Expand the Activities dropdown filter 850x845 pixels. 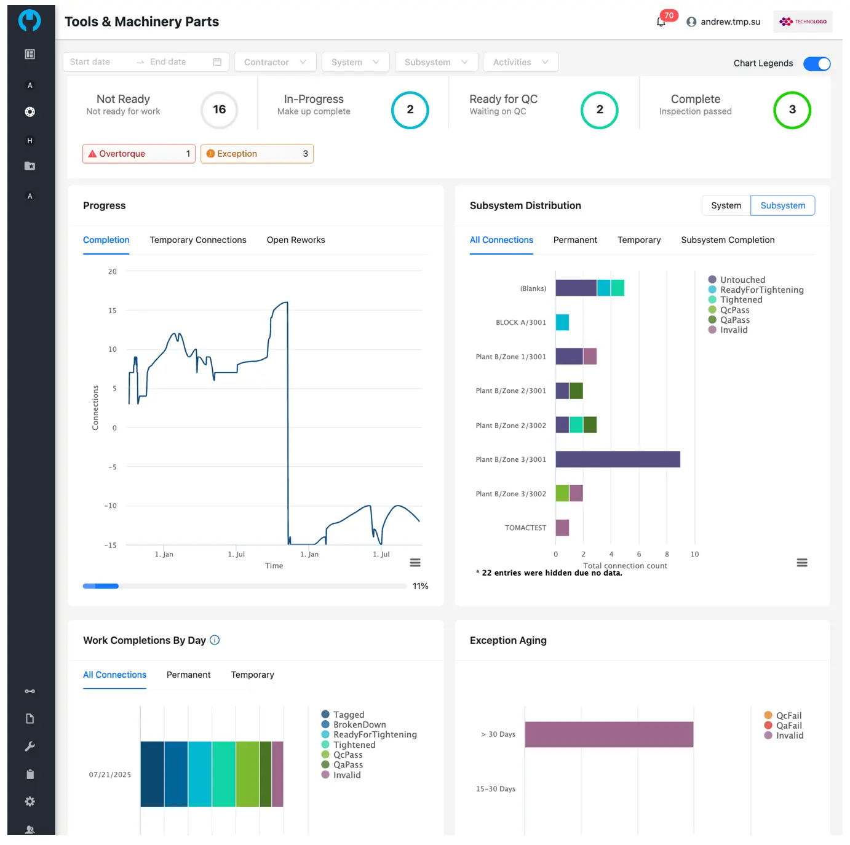pos(520,62)
